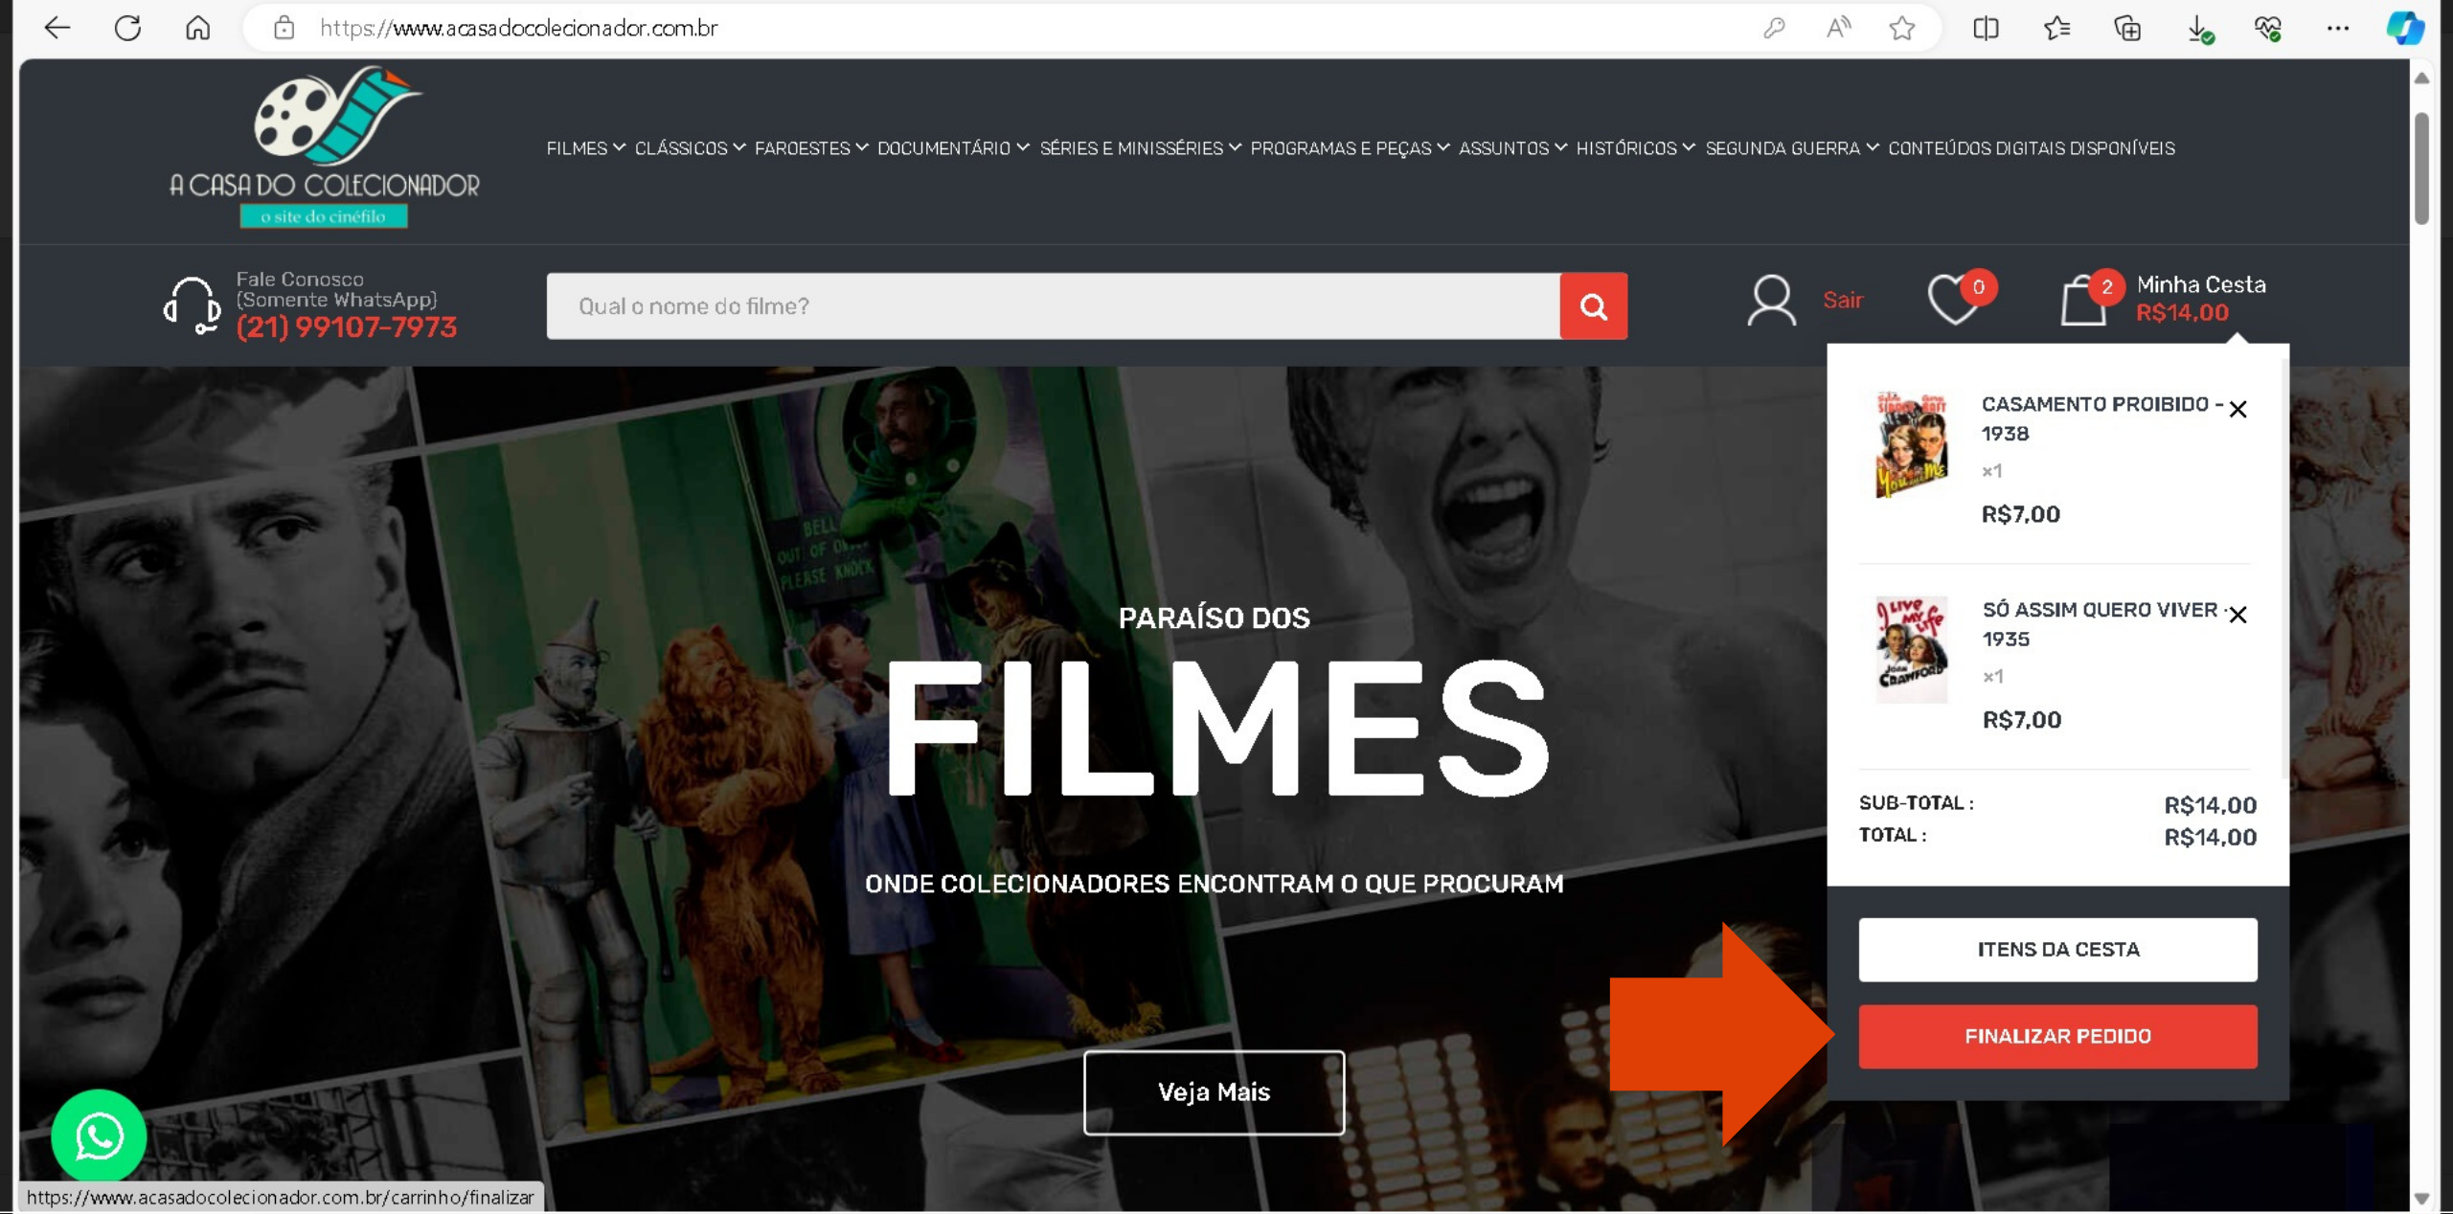Open Downloads icon
Image resolution: width=2453 pixels, height=1214 pixels.
(2199, 29)
